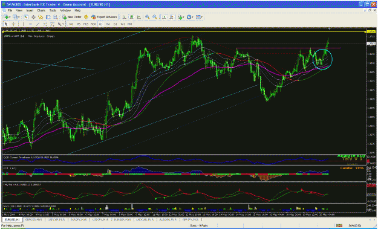Expand the New Chart dropdown arrow
This screenshot has width=378, height=229.
click(10, 17)
